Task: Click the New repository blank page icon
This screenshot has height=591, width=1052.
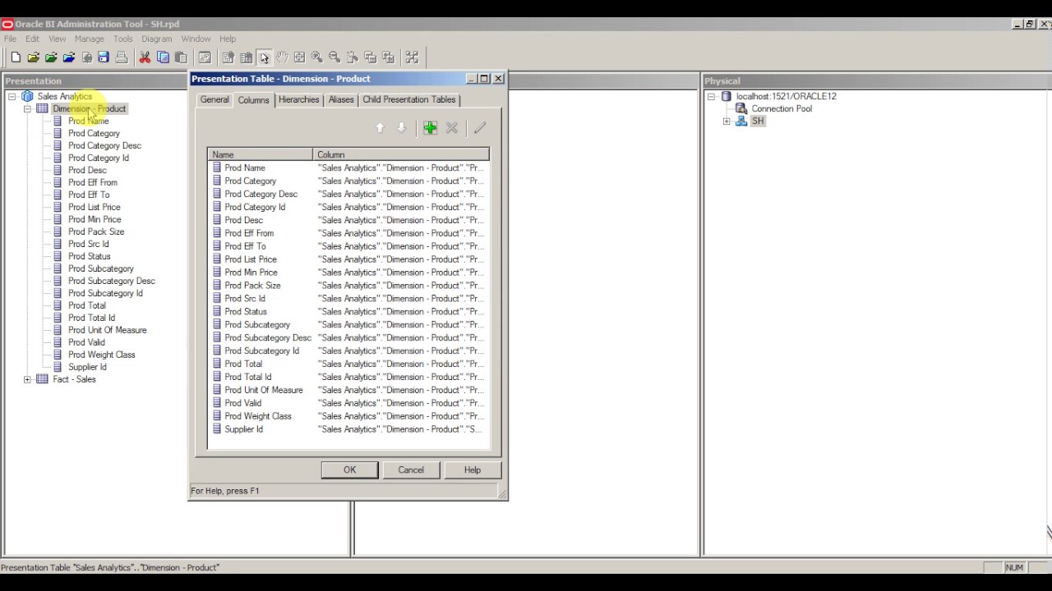Action: (16, 57)
